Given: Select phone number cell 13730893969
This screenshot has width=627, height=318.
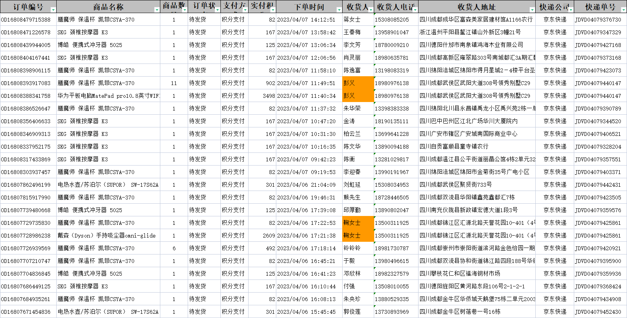Looking at the screenshot, I should tap(396, 311).
